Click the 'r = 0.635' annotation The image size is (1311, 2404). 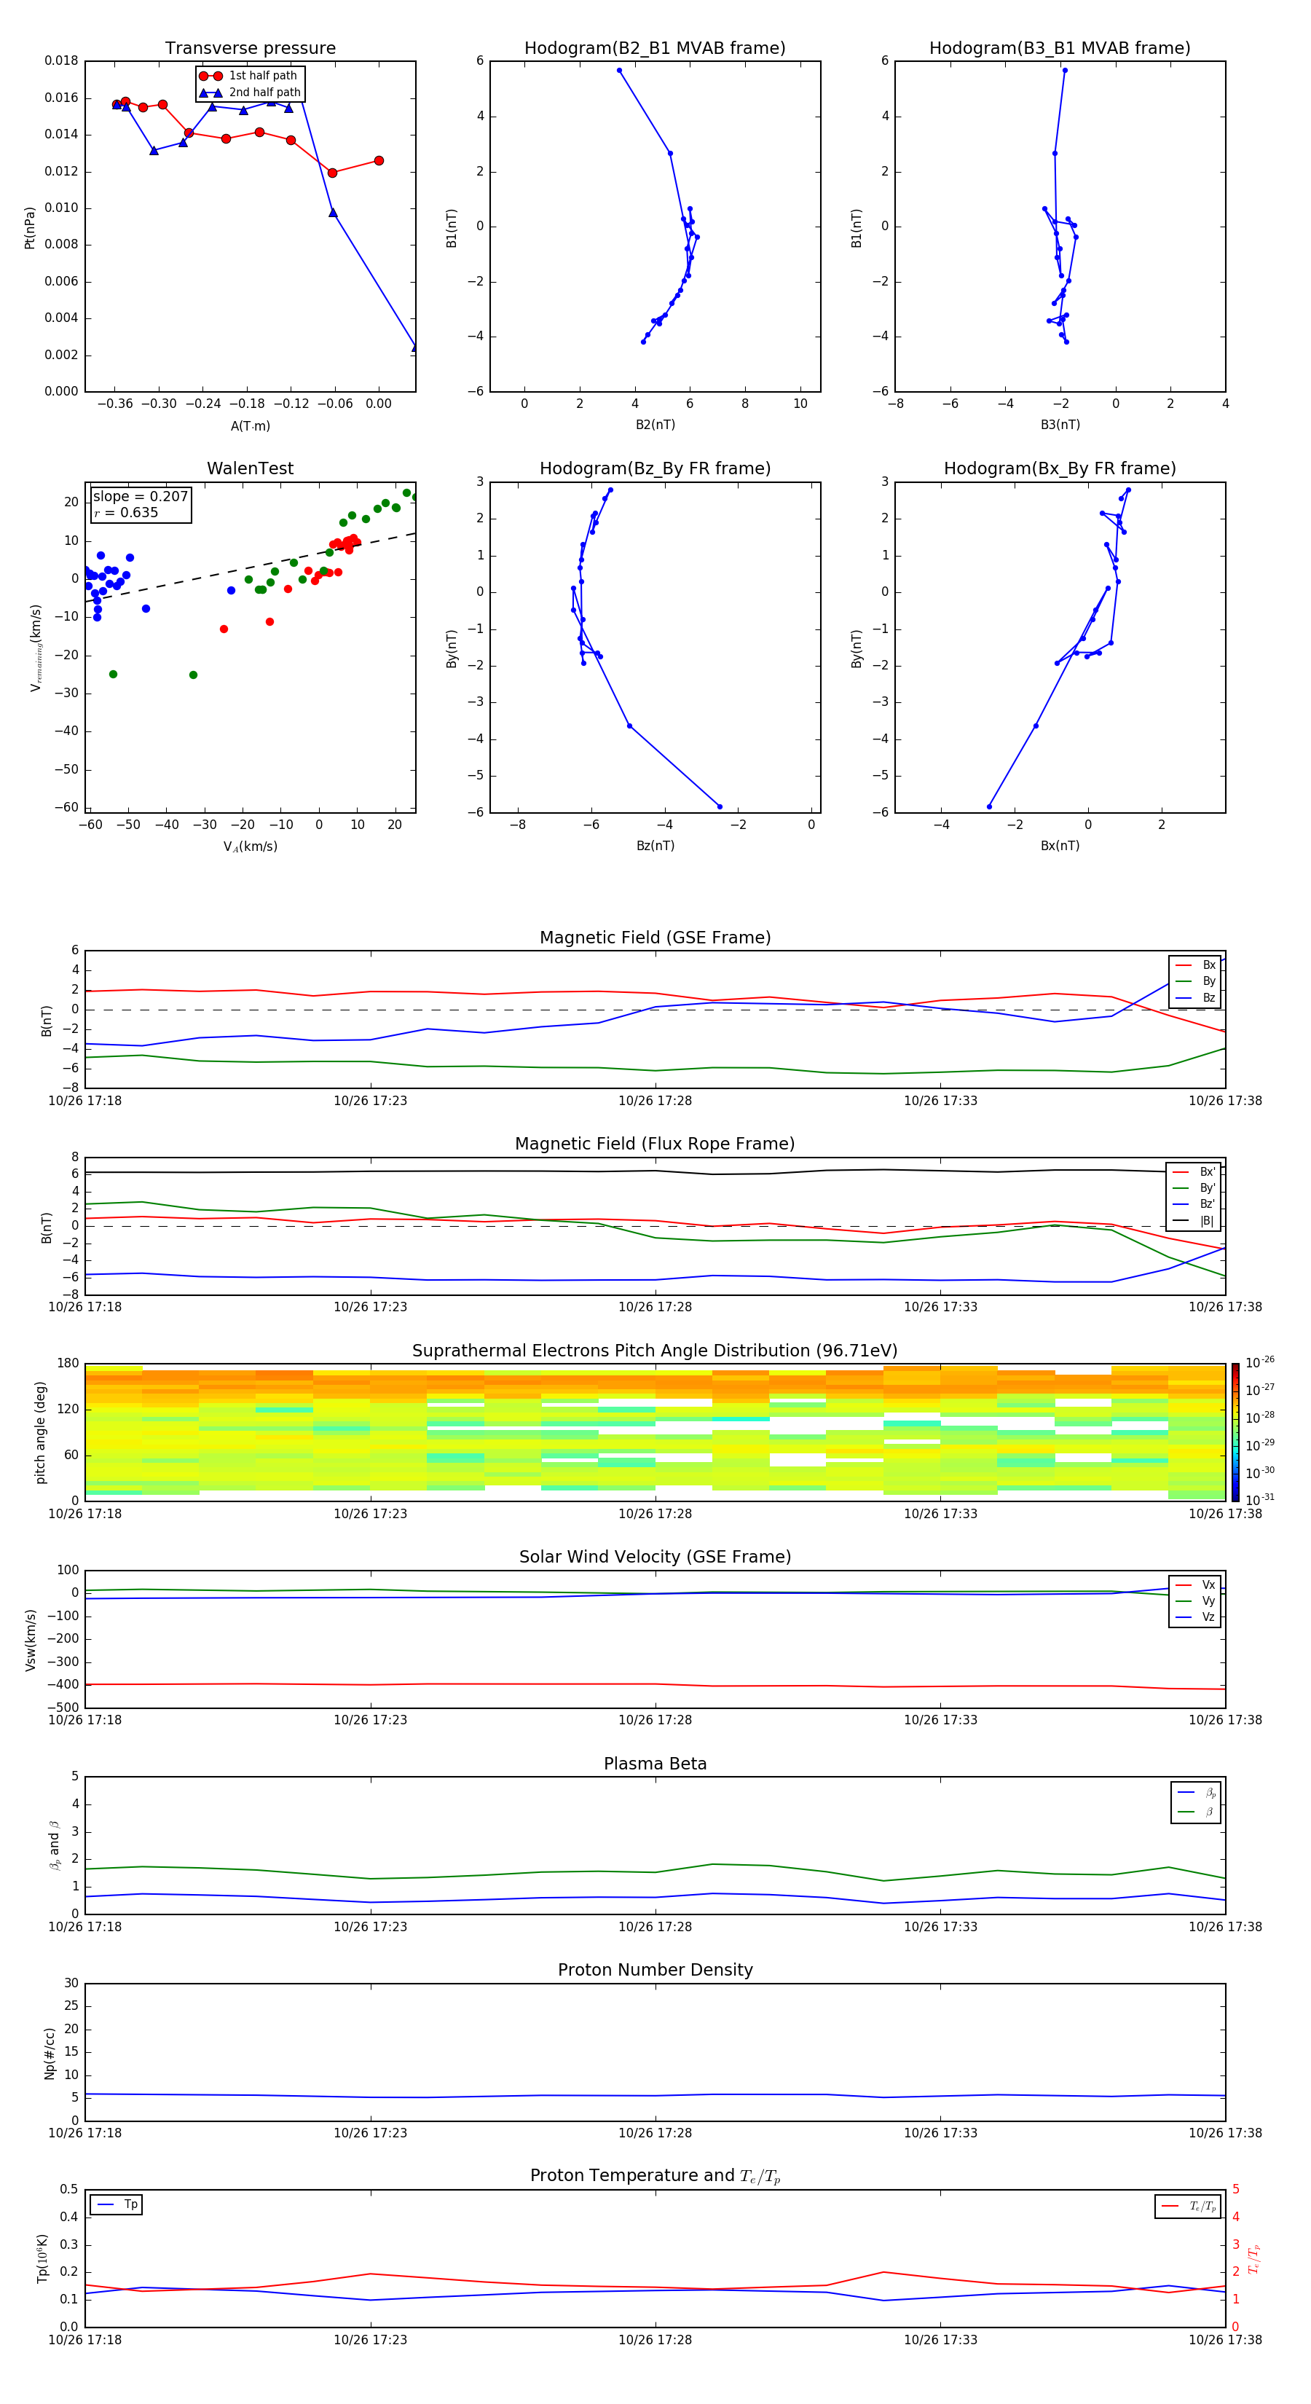tap(126, 512)
